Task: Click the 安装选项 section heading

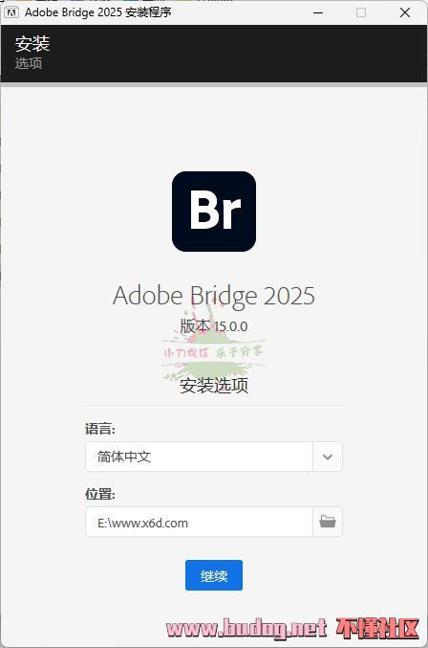Action: pyautogui.click(x=214, y=385)
